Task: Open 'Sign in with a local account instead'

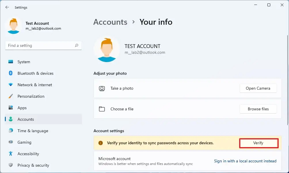Action: (245, 161)
